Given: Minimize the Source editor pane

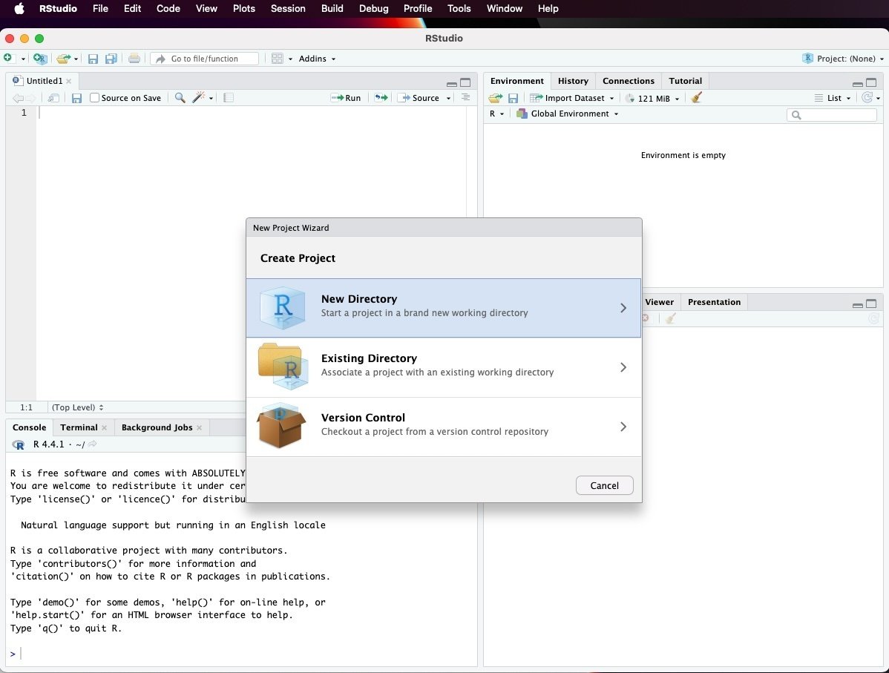Looking at the screenshot, I should coord(451,83).
